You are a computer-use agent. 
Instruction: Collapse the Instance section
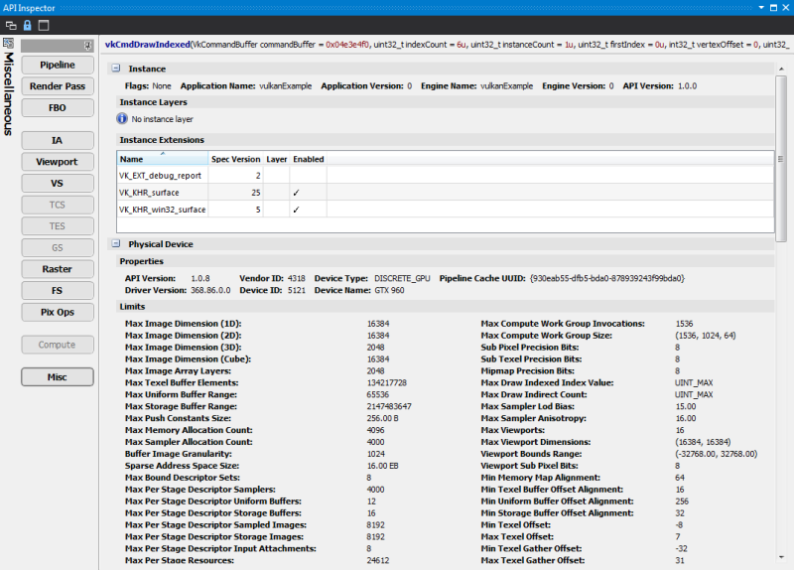point(114,69)
